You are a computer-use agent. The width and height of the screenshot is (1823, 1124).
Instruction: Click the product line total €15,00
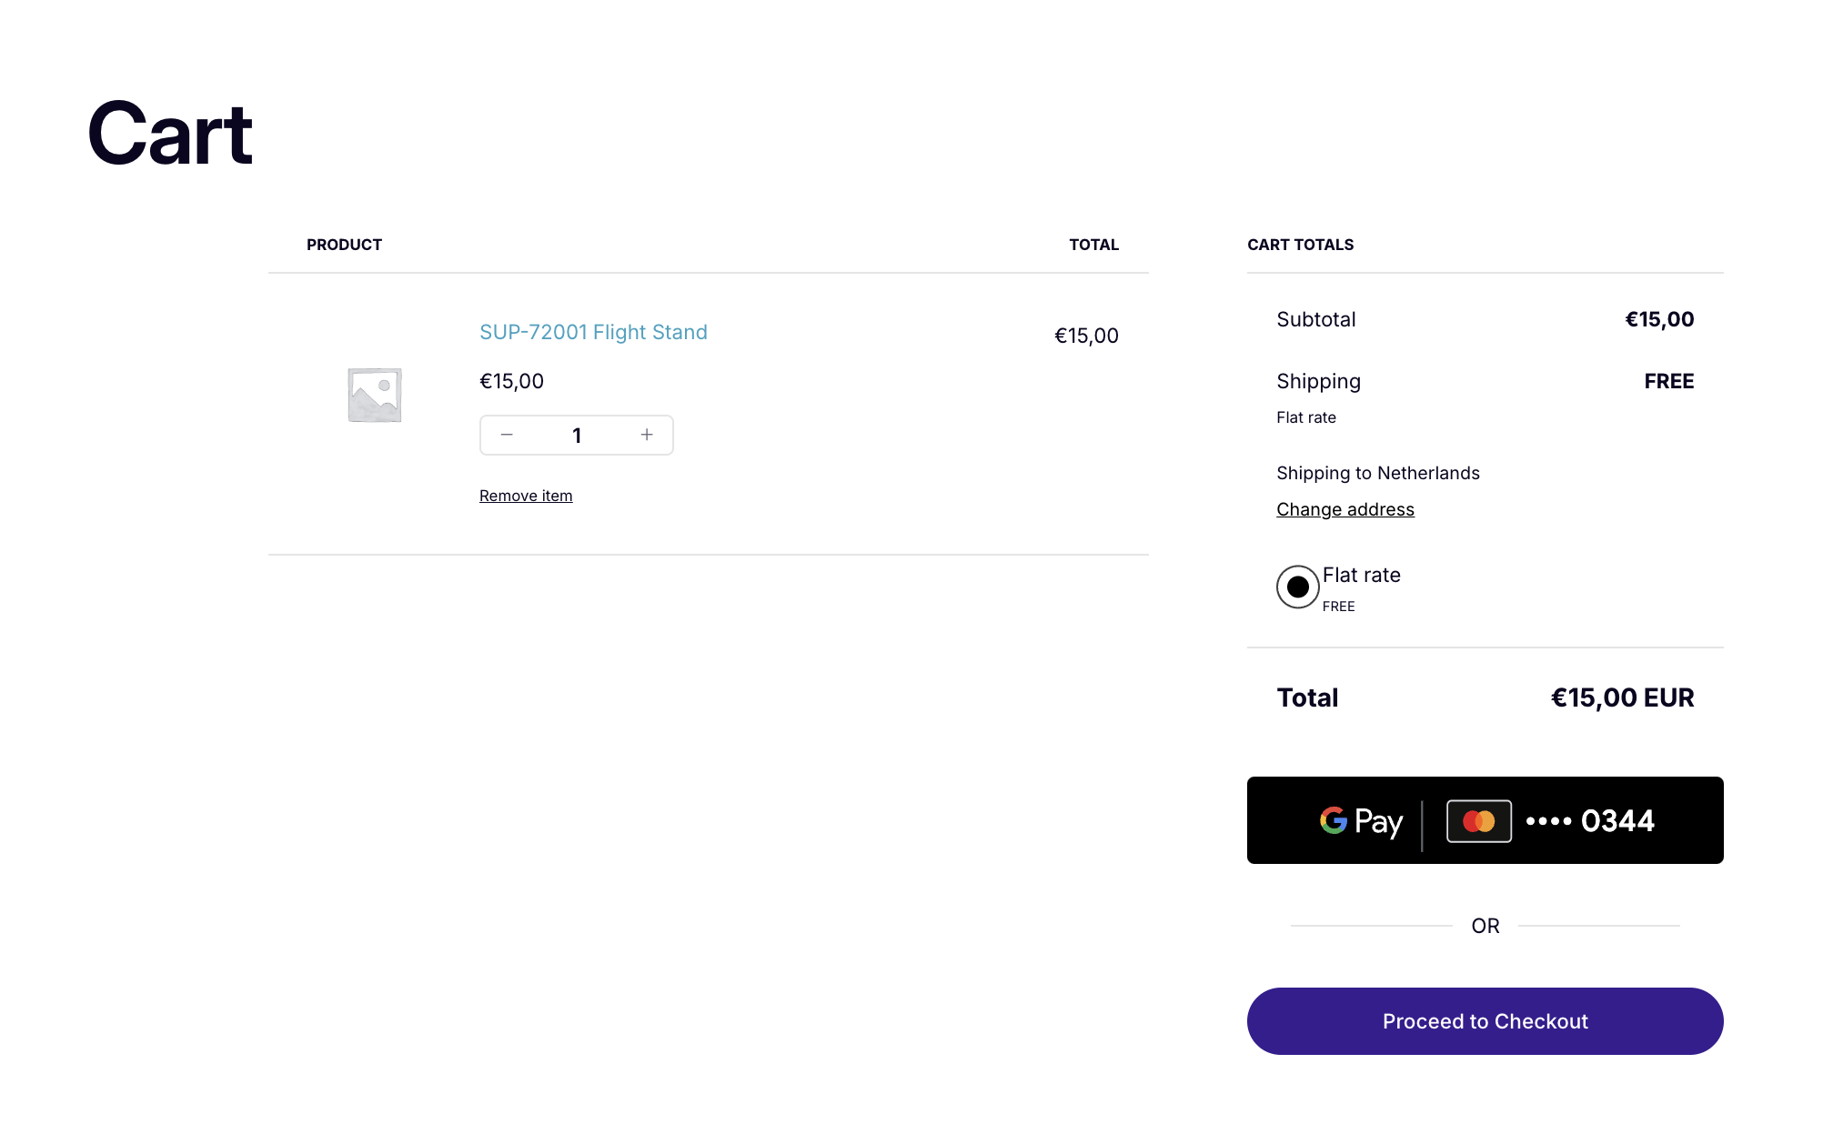(1086, 336)
